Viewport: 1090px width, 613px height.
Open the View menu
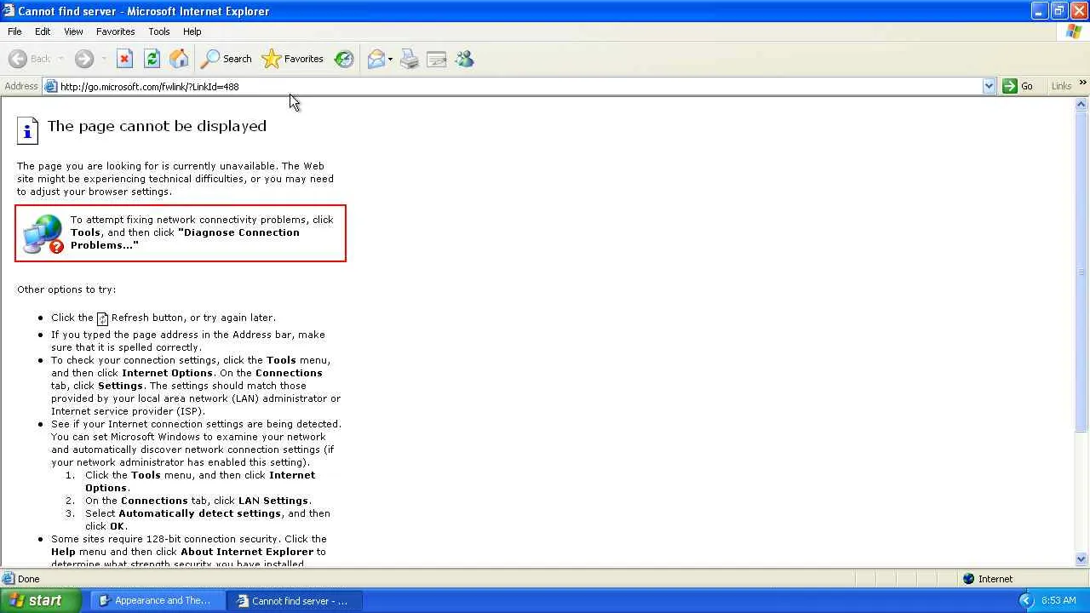[73, 32]
